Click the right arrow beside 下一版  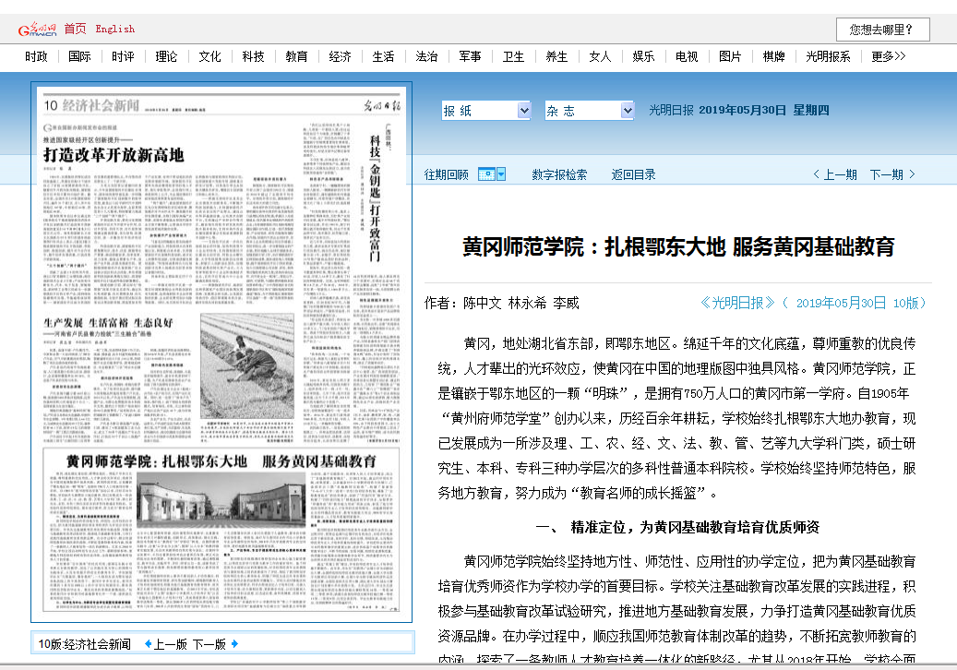[234, 644]
